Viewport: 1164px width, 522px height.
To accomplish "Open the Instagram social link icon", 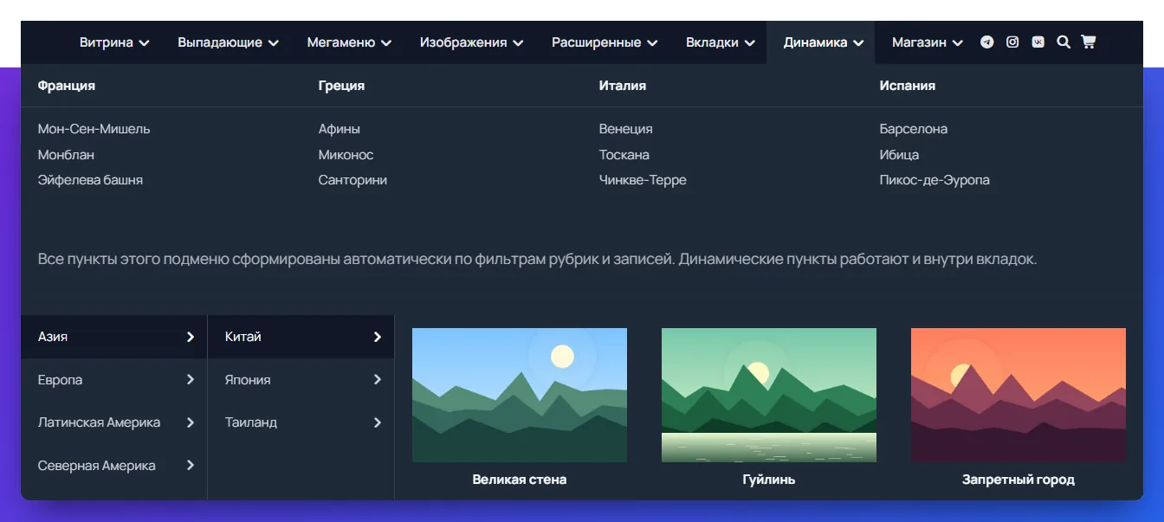I will tap(1012, 42).
